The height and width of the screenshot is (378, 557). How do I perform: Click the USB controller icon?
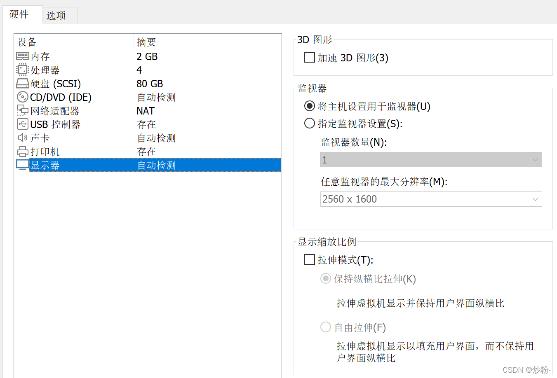(x=22, y=124)
